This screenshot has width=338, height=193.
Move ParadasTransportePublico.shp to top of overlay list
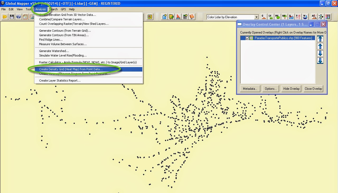(320, 39)
